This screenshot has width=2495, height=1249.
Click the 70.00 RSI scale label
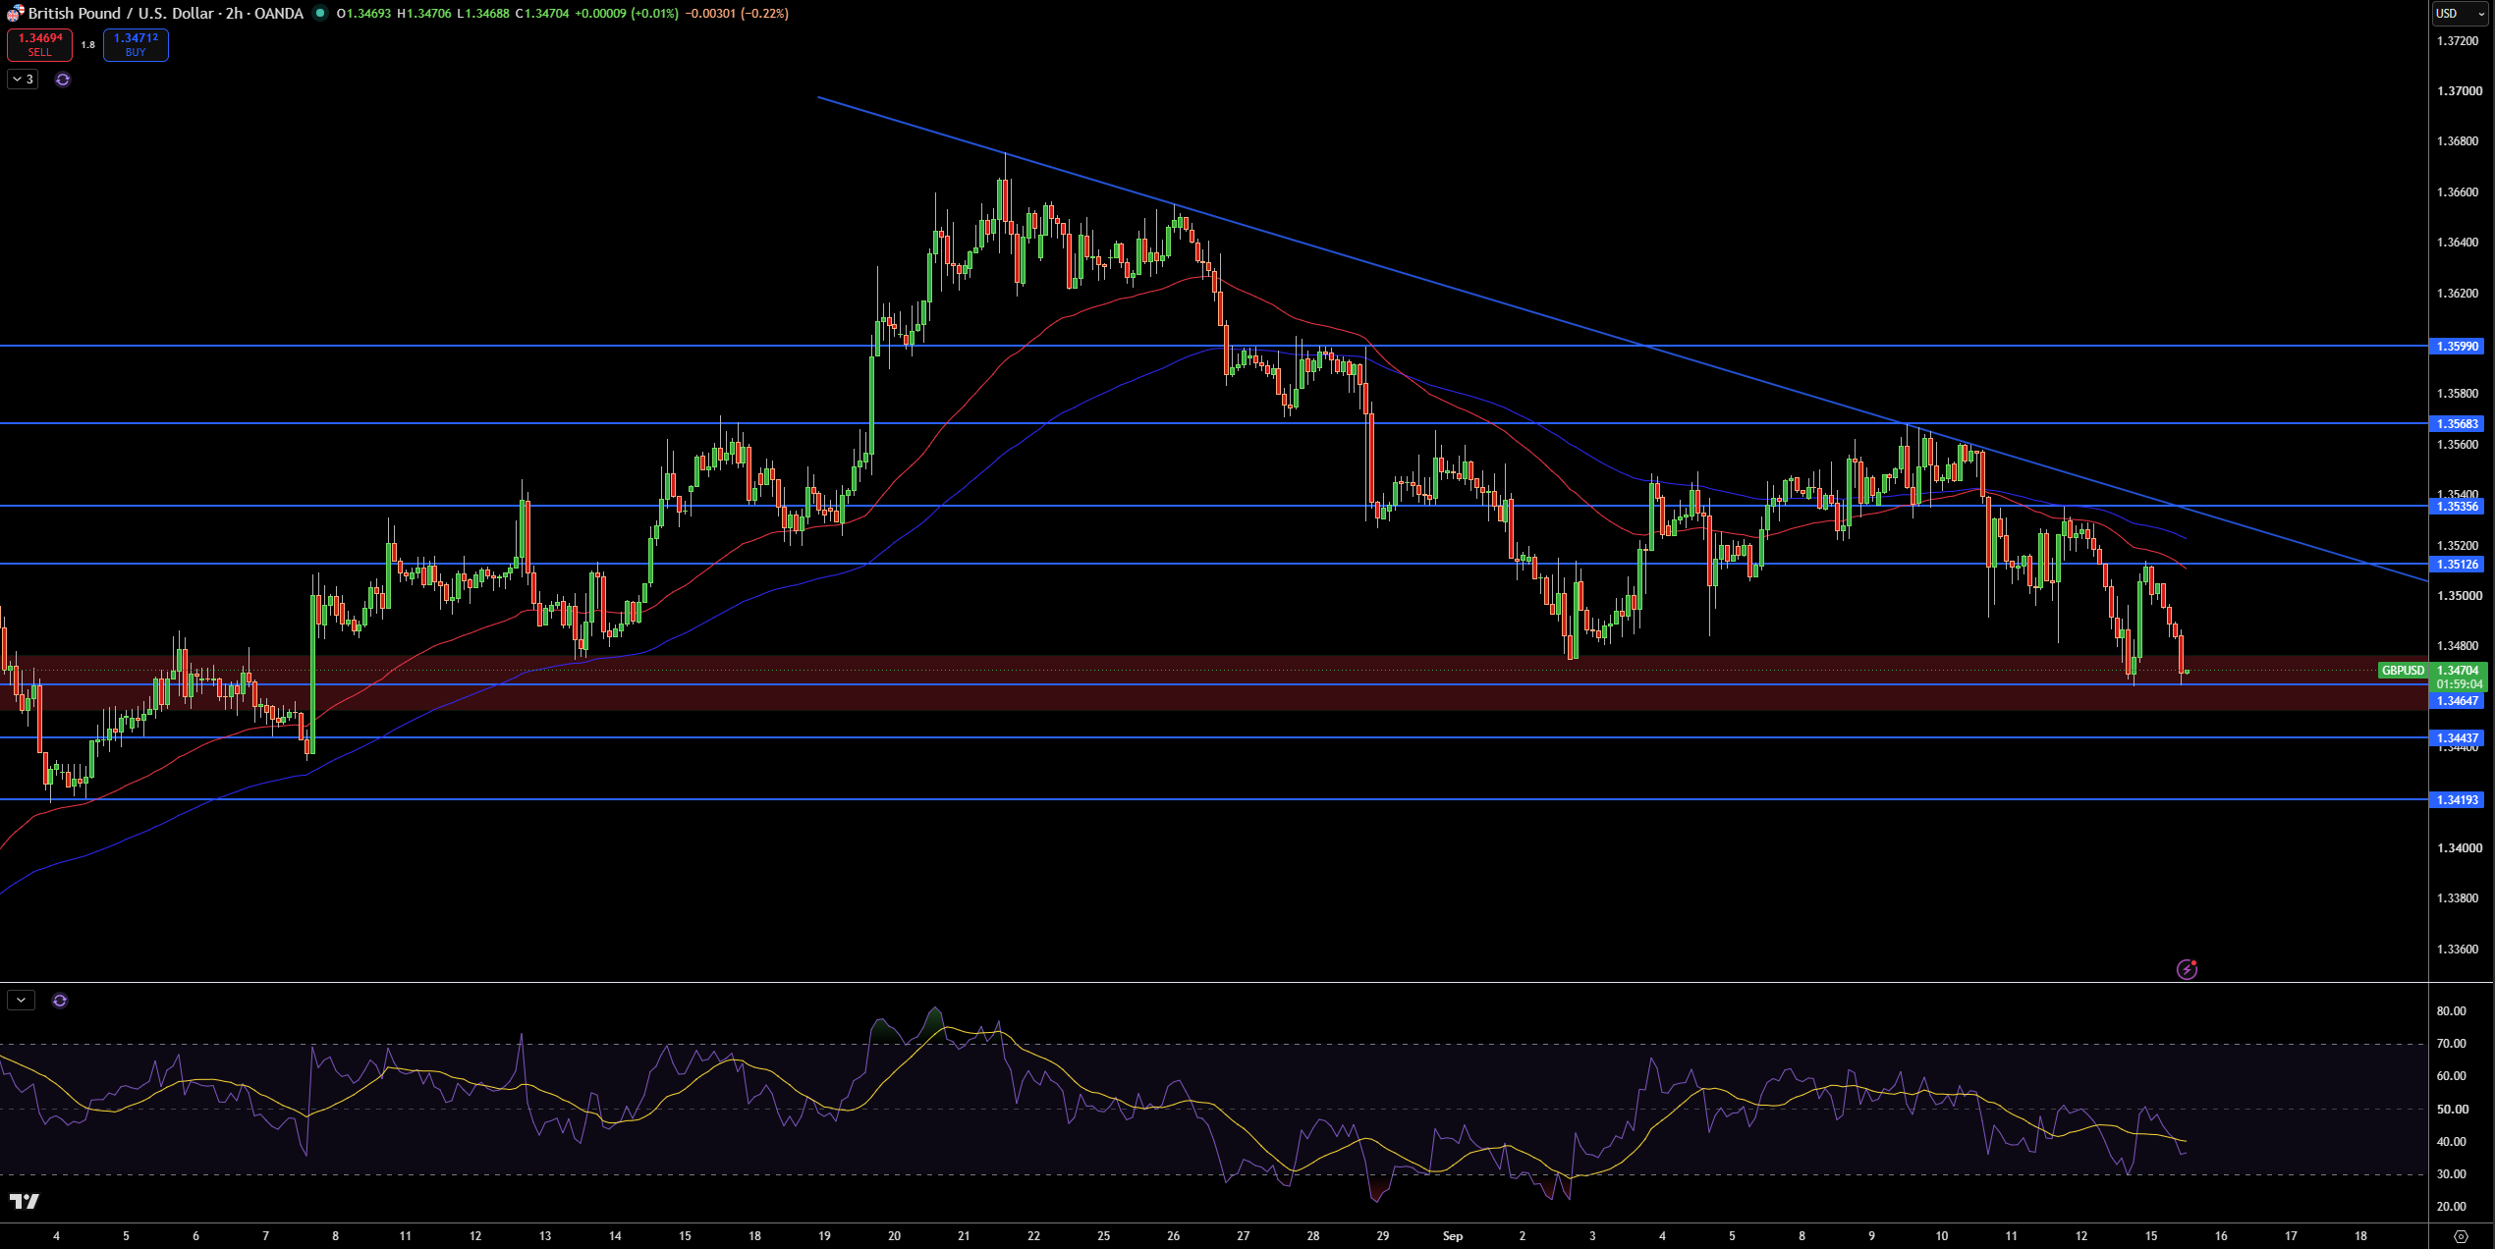(x=2452, y=1044)
